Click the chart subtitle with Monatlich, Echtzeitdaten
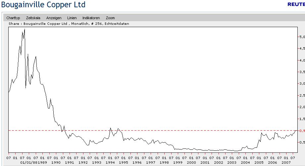This screenshot has width=305, height=166. 69,24
